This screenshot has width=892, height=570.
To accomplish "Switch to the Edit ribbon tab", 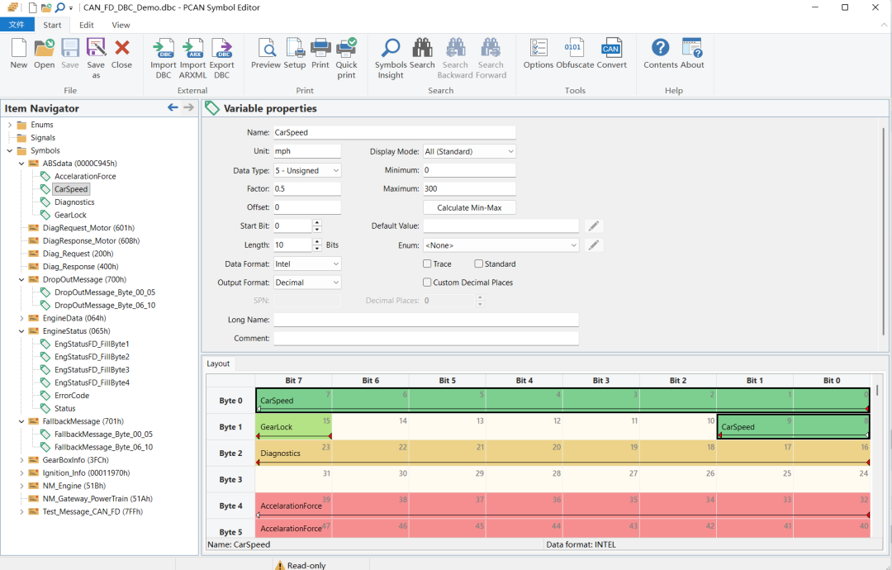I will click(86, 25).
